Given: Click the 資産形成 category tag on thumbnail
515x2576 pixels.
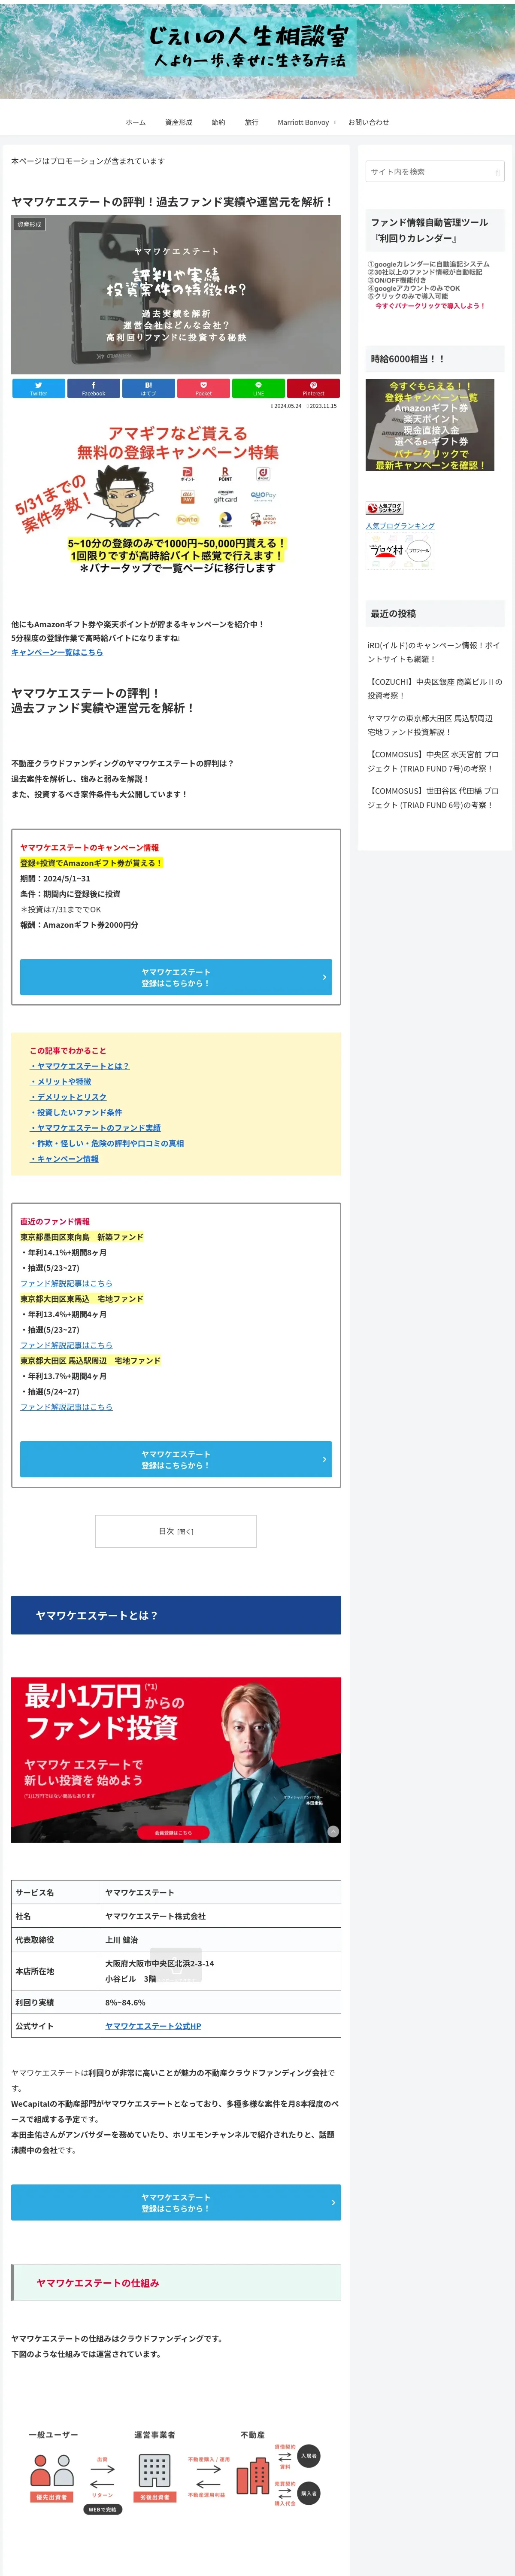Looking at the screenshot, I should click(30, 225).
